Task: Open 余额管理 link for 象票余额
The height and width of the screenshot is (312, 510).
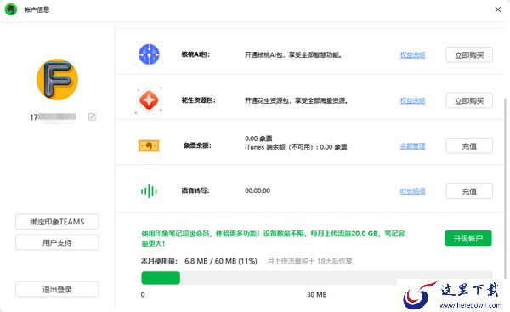Action: coord(412,146)
